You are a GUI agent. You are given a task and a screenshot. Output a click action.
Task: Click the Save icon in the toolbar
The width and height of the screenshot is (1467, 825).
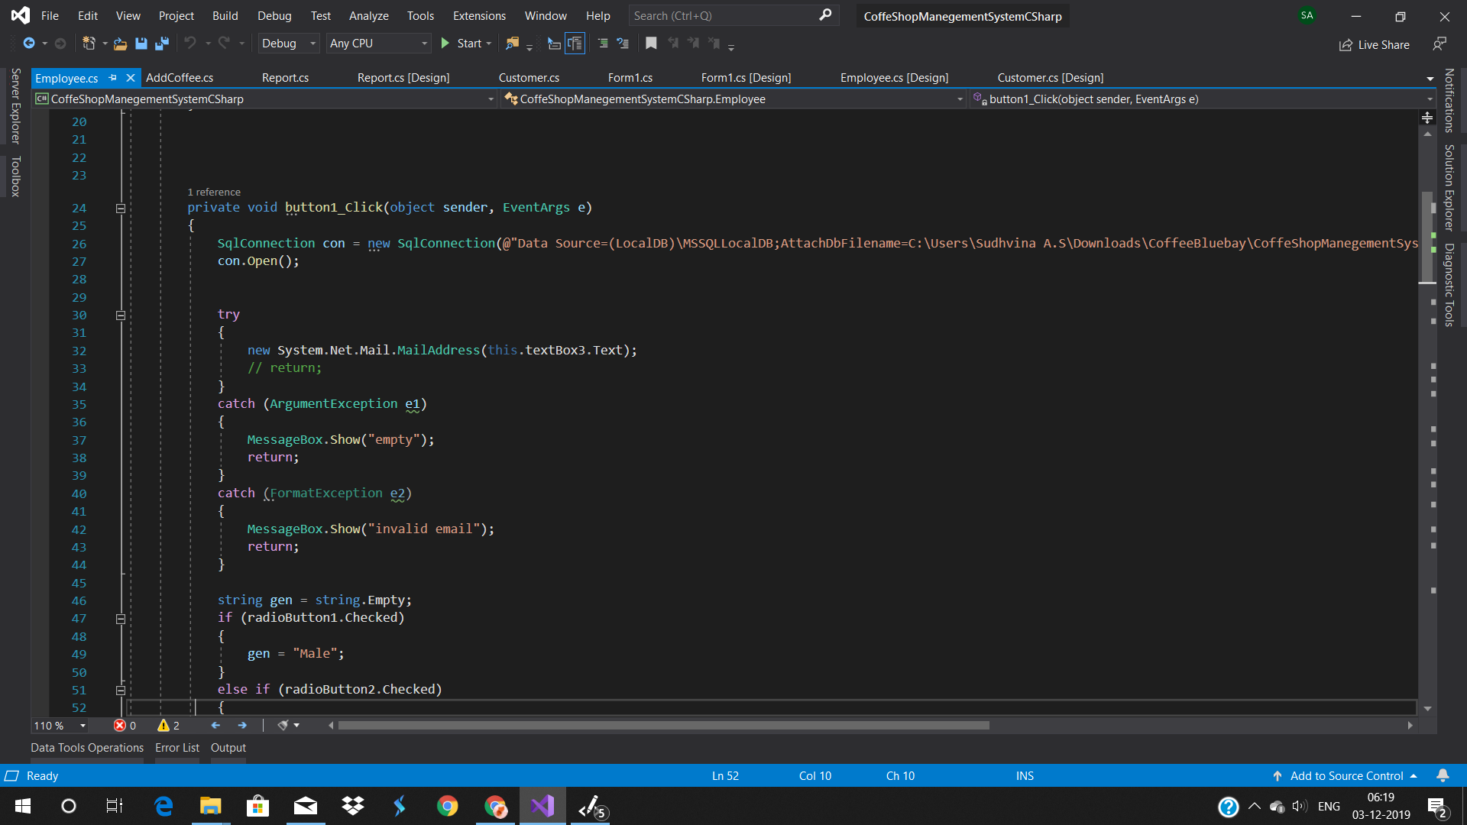141,44
